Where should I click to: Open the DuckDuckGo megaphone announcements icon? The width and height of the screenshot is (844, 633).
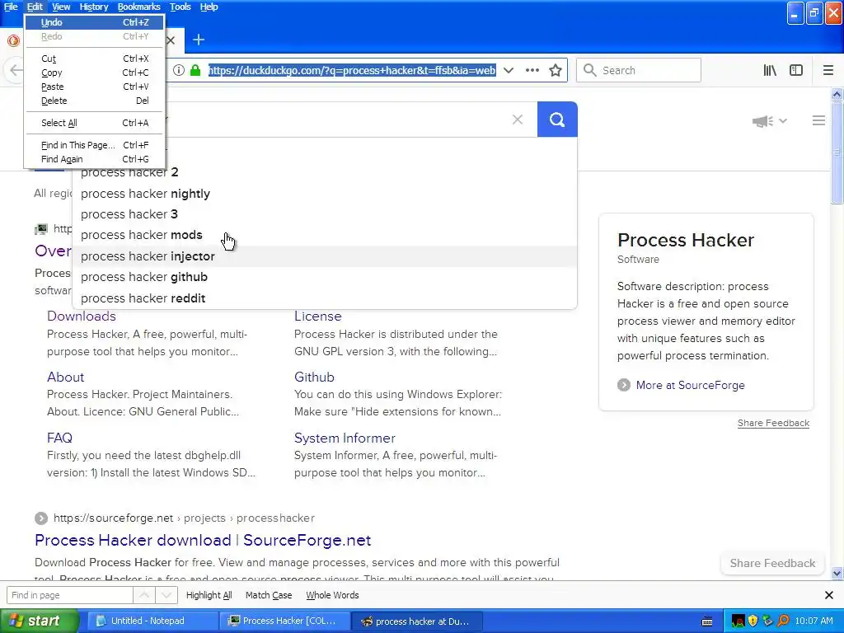(x=762, y=121)
